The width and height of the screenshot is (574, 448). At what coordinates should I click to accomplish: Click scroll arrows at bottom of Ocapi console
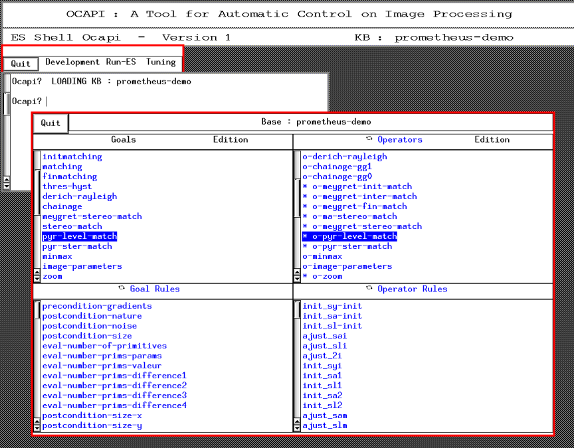click(x=6, y=183)
